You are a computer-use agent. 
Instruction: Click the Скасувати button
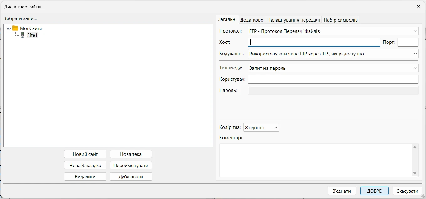point(407,191)
